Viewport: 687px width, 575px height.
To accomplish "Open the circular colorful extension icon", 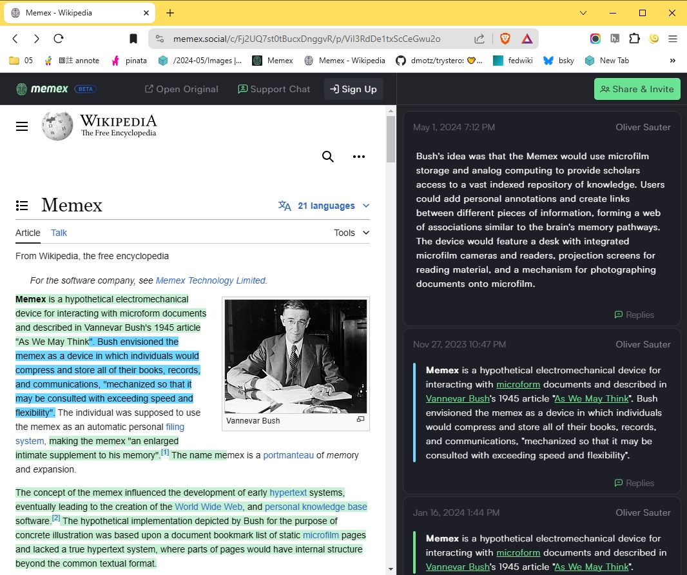I will tap(595, 39).
